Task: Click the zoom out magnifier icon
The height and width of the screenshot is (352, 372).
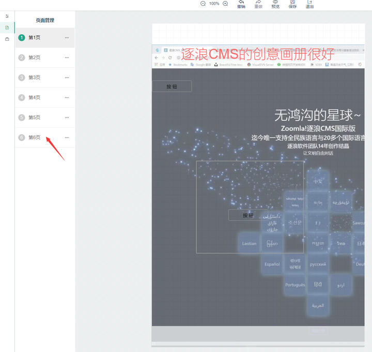Action: click(x=203, y=4)
